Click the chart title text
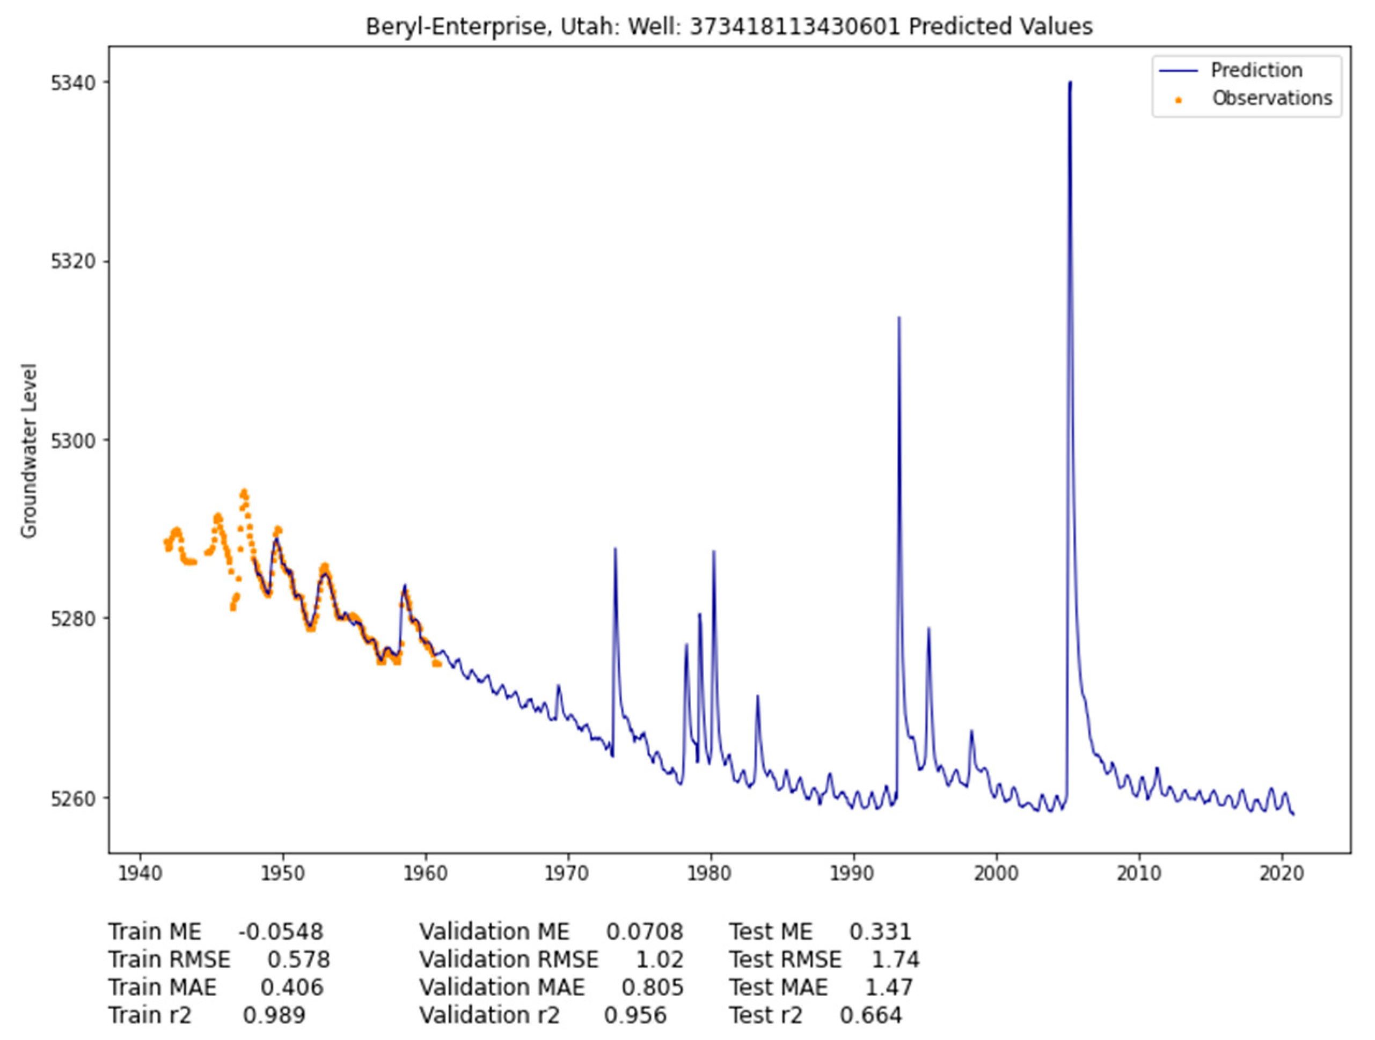Image resolution: width=1375 pixels, height=1040 pixels. (x=728, y=27)
